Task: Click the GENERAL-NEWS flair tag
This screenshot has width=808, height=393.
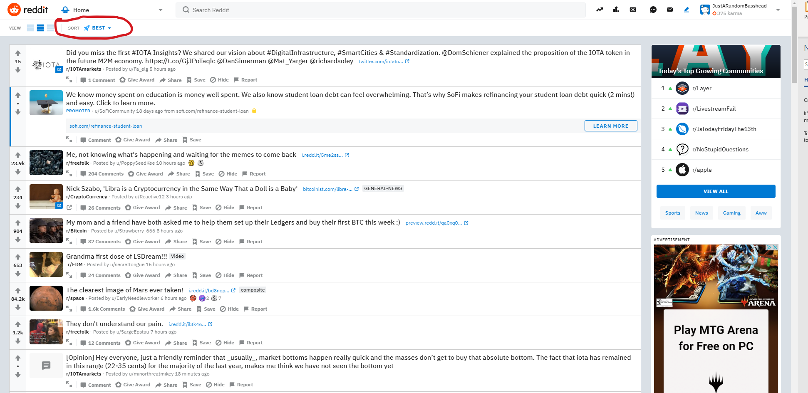Action: coord(383,188)
